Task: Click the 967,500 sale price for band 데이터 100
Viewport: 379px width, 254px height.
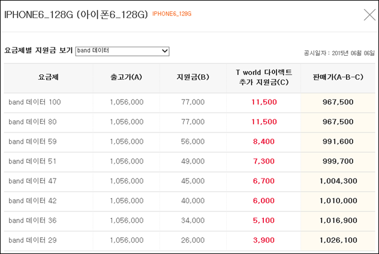Action: tap(338, 102)
